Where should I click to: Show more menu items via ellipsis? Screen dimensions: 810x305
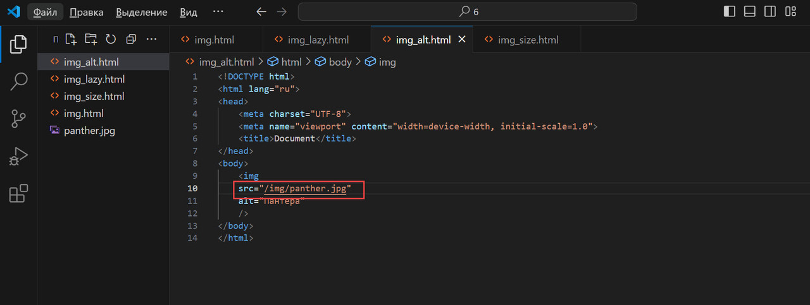(x=218, y=12)
